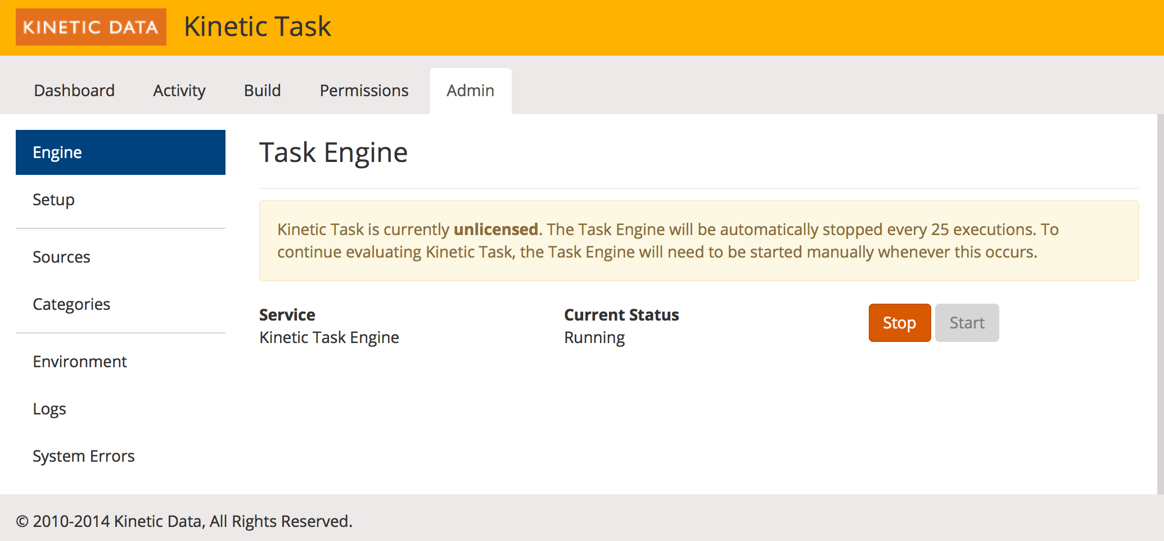Show System Errors page
This screenshot has height=541, width=1164.
tap(84, 456)
